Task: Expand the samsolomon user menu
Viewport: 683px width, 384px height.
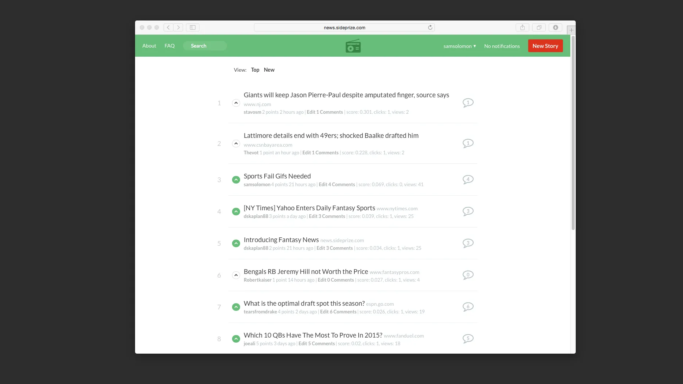Action: (459, 46)
